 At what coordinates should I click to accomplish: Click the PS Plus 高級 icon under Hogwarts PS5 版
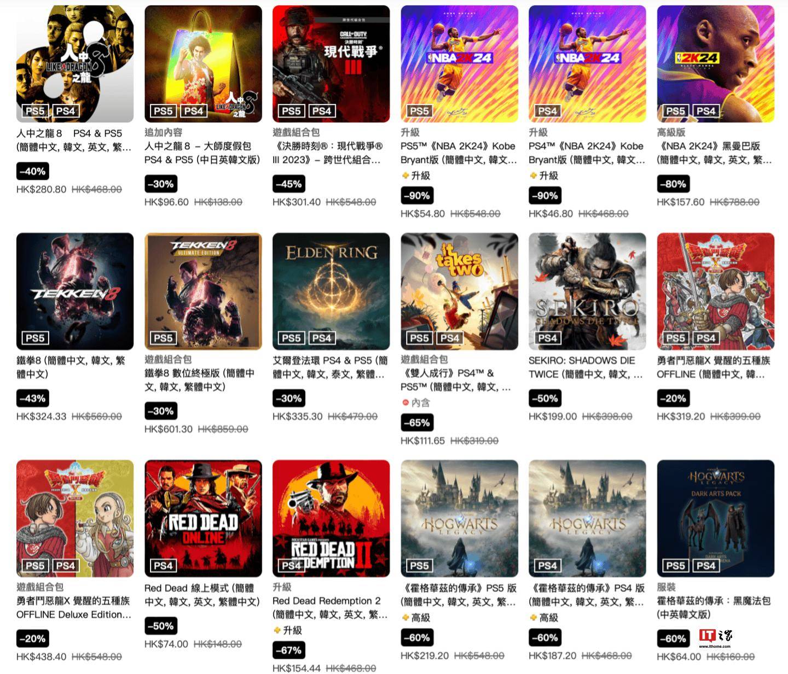click(x=405, y=618)
